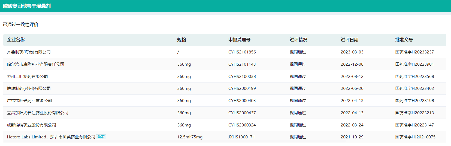The image size is (451, 146).
Task: Open 成都倍特药业股份有限公司 entry
Action: pos(32,125)
